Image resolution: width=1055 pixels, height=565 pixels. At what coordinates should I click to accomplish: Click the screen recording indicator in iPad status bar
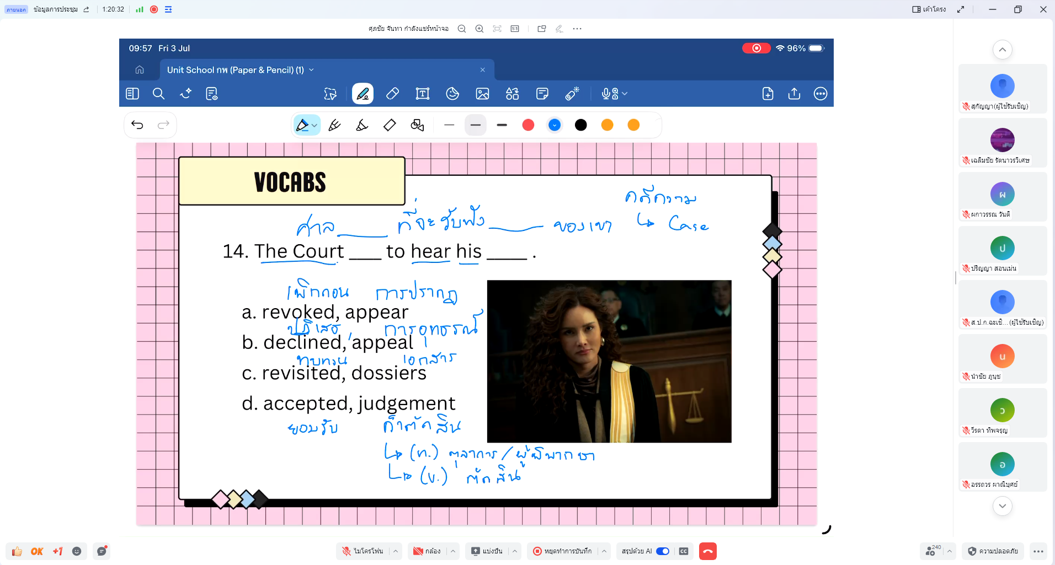tap(756, 48)
